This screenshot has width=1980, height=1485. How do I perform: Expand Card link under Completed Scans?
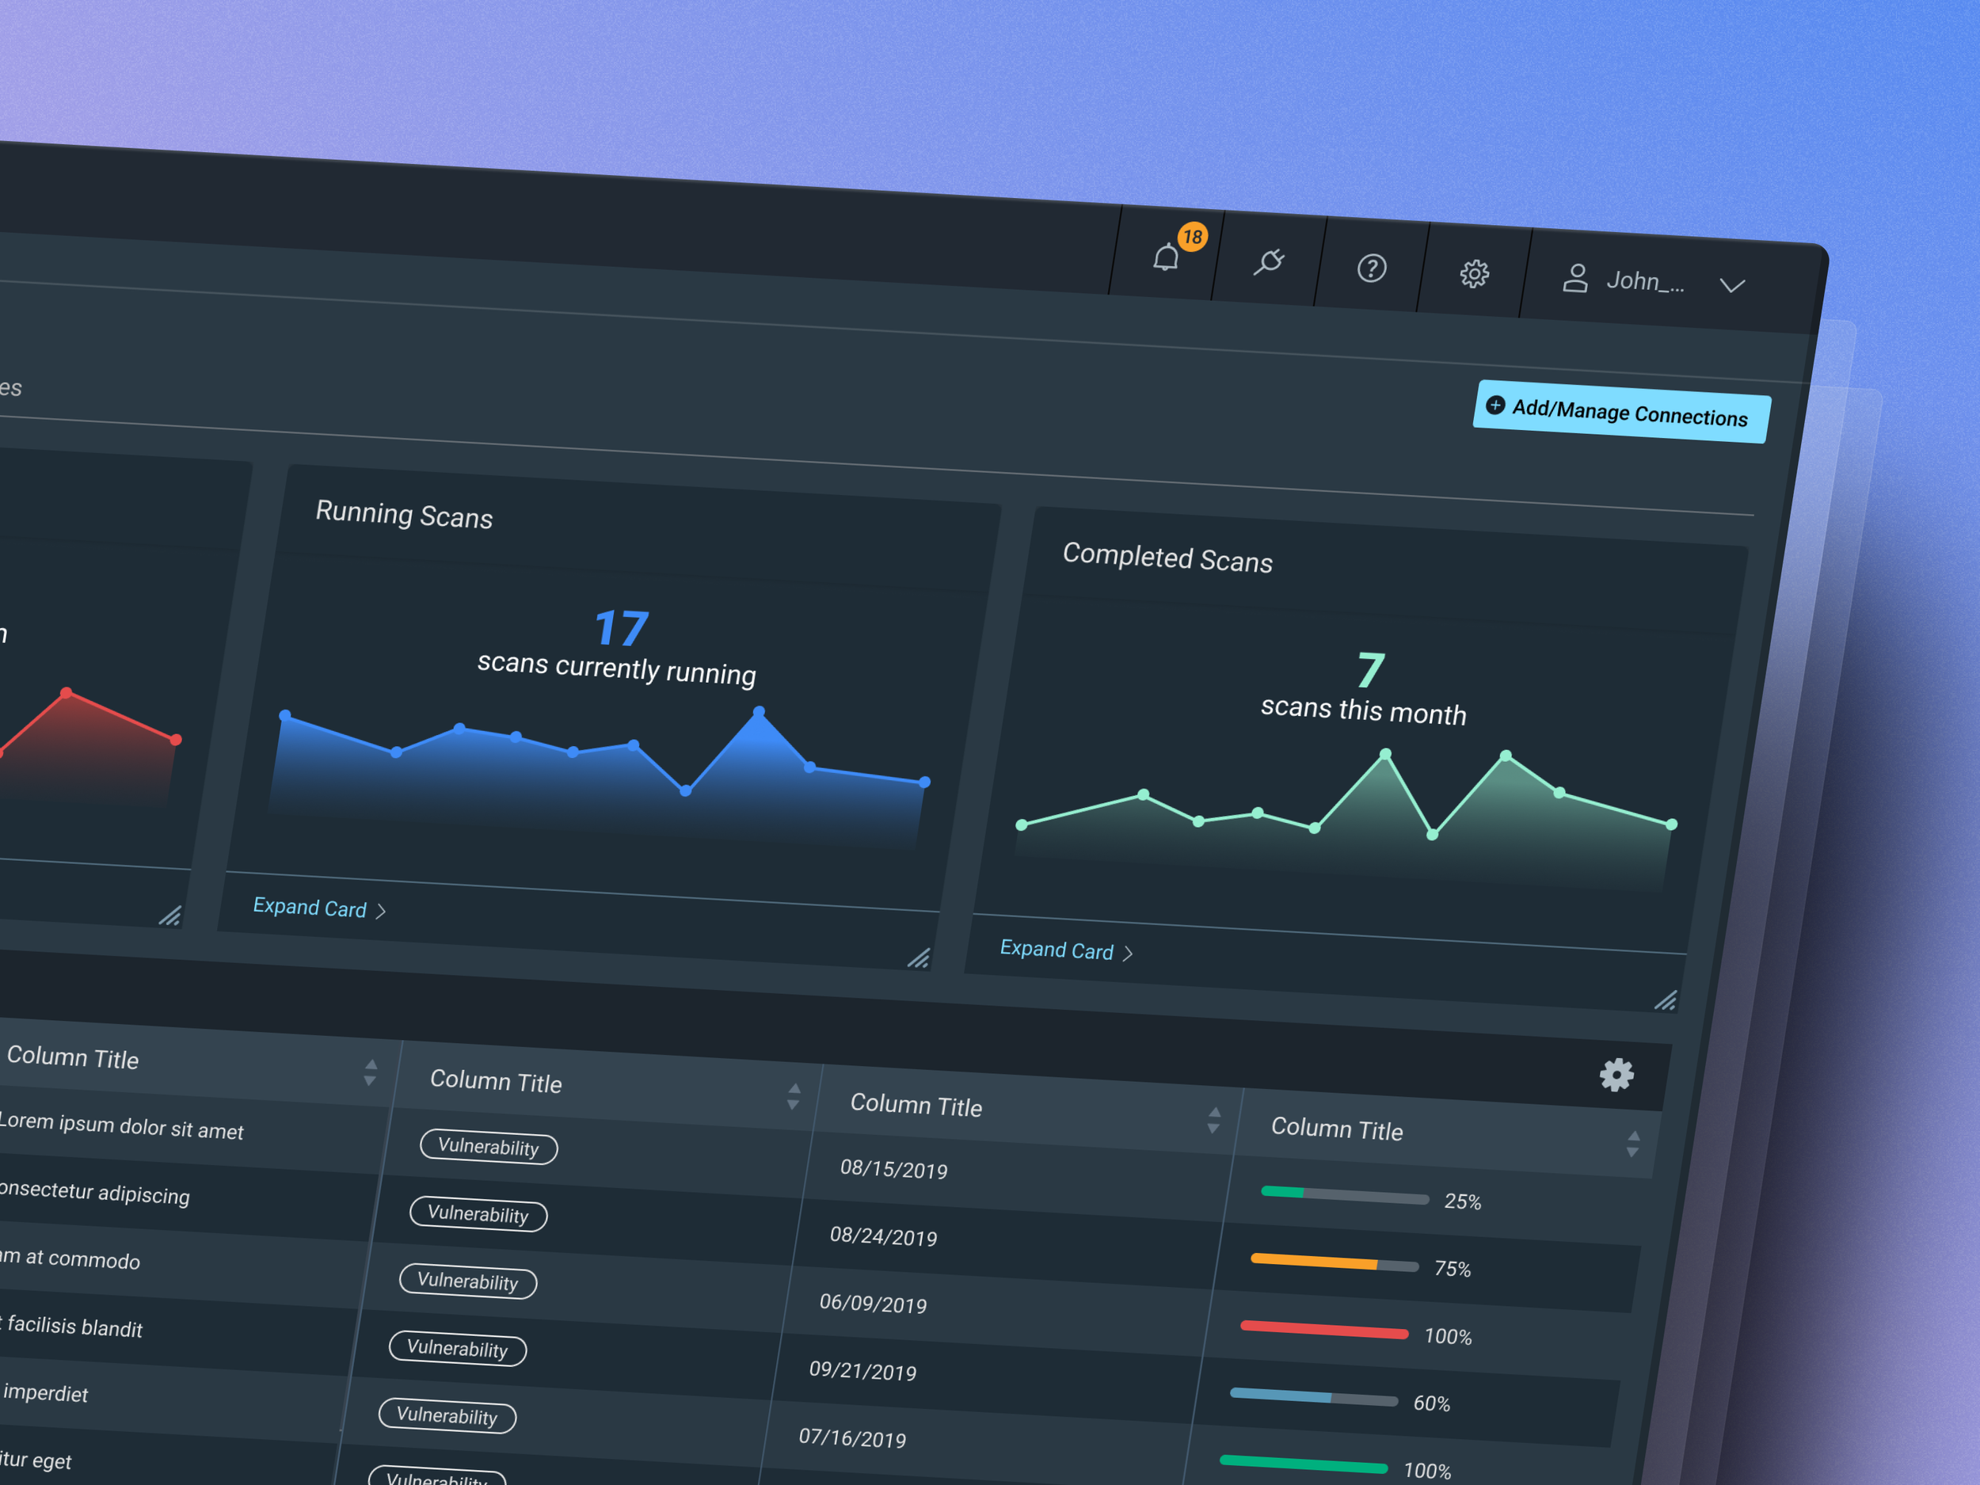click(x=1057, y=950)
